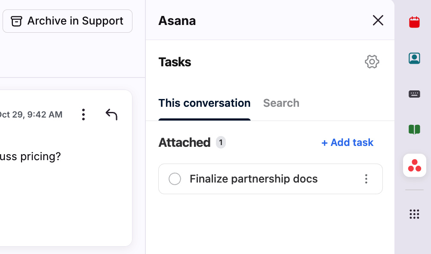Open the keyboard shortcuts sidebar icon

pyautogui.click(x=414, y=94)
